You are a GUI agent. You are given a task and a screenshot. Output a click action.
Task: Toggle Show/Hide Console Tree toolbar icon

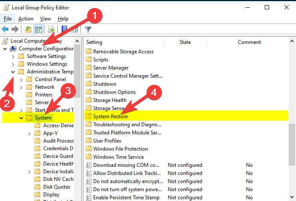tap(38, 29)
